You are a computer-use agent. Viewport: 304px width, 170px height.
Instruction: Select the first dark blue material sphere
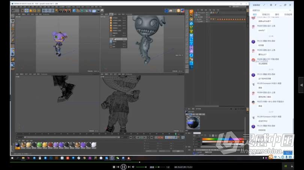(x=18, y=145)
